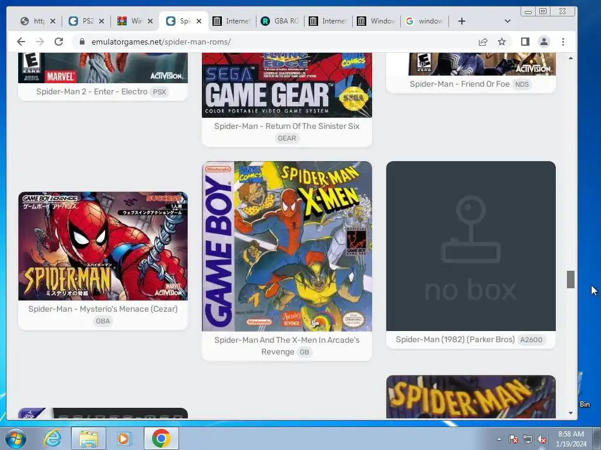Viewport: 601px width, 450px height.
Task: Switch to the second Internet archive tab
Action: pos(327,21)
